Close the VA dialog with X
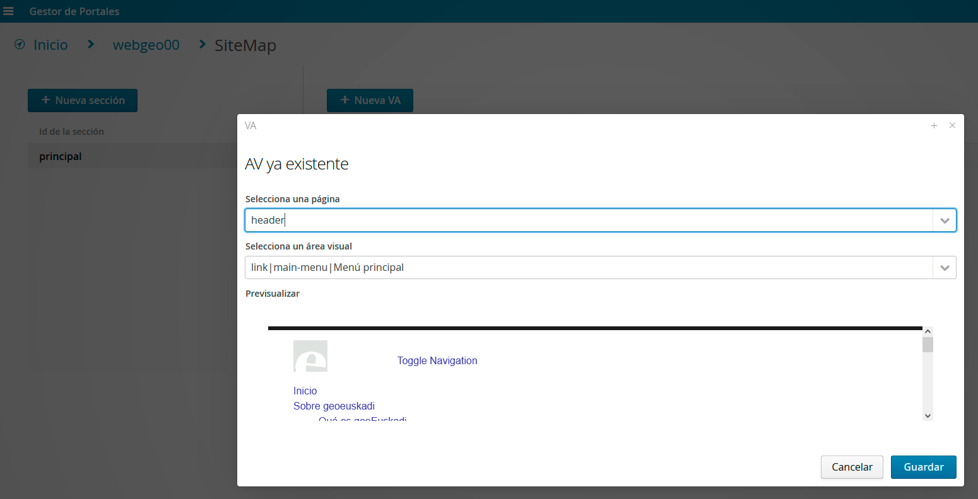 click(952, 125)
